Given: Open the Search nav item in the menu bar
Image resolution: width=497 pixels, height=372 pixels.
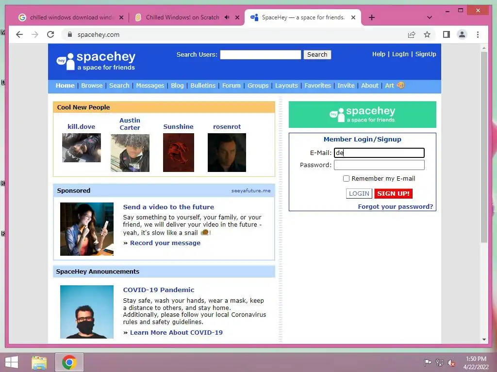Looking at the screenshot, I should [x=119, y=85].
